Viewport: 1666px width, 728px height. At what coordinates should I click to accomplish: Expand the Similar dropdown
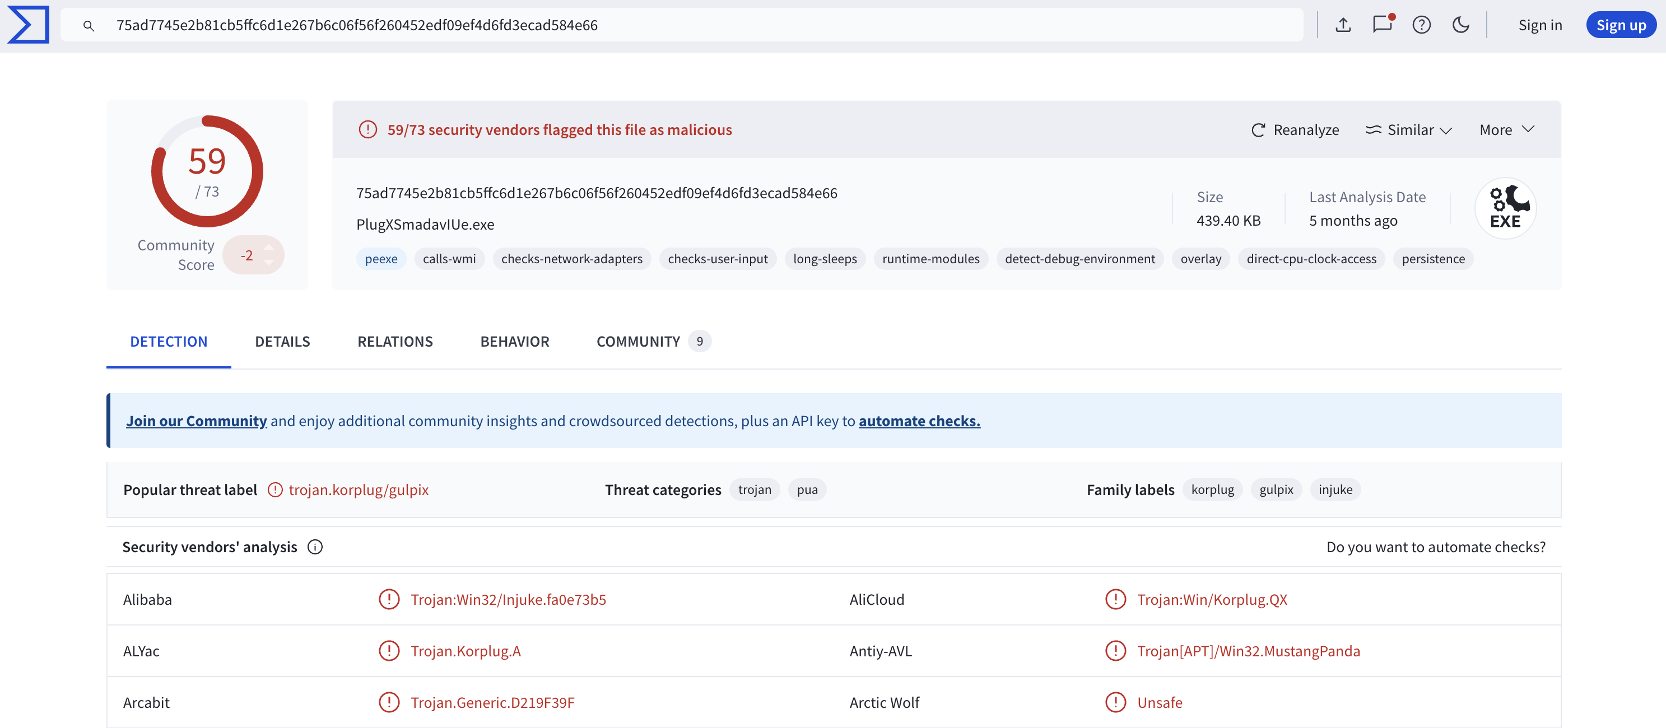click(1409, 130)
